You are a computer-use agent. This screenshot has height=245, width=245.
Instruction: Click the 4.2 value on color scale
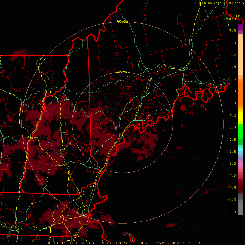(x=233, y=115)
